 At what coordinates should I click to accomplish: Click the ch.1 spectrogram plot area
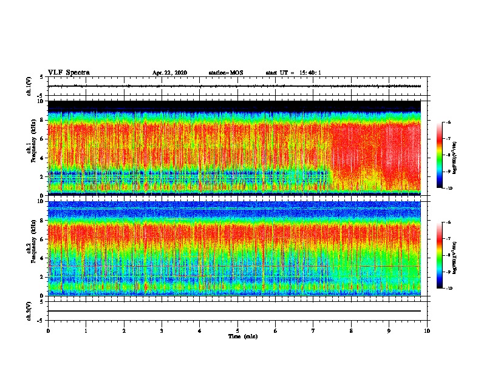coord(234,148)
